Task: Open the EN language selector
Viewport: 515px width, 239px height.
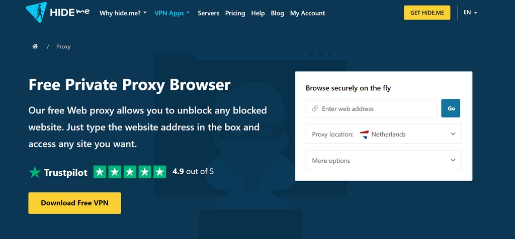Action: click(470, 13)
